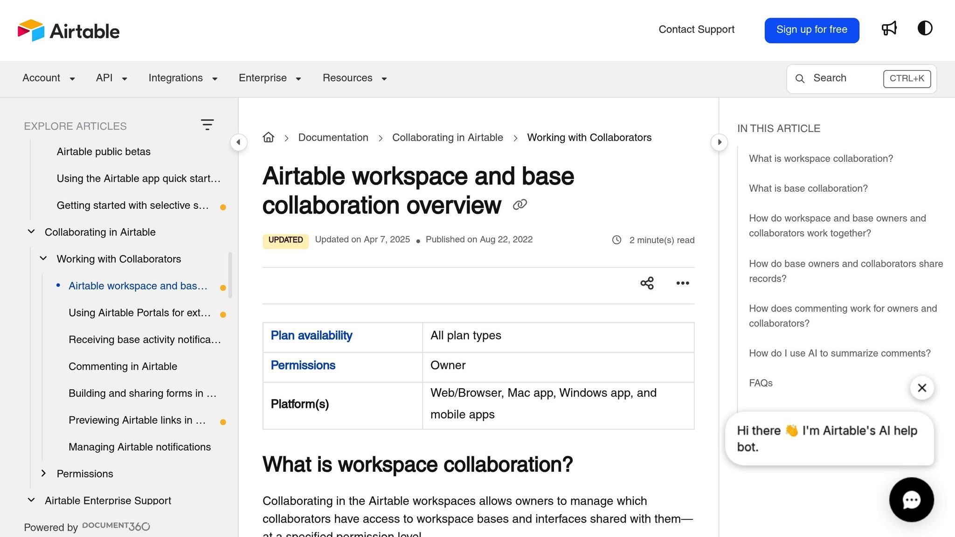Open Using Airtable Portals article
The width and height of the screenshot is (955, 537).
[139, 313]
